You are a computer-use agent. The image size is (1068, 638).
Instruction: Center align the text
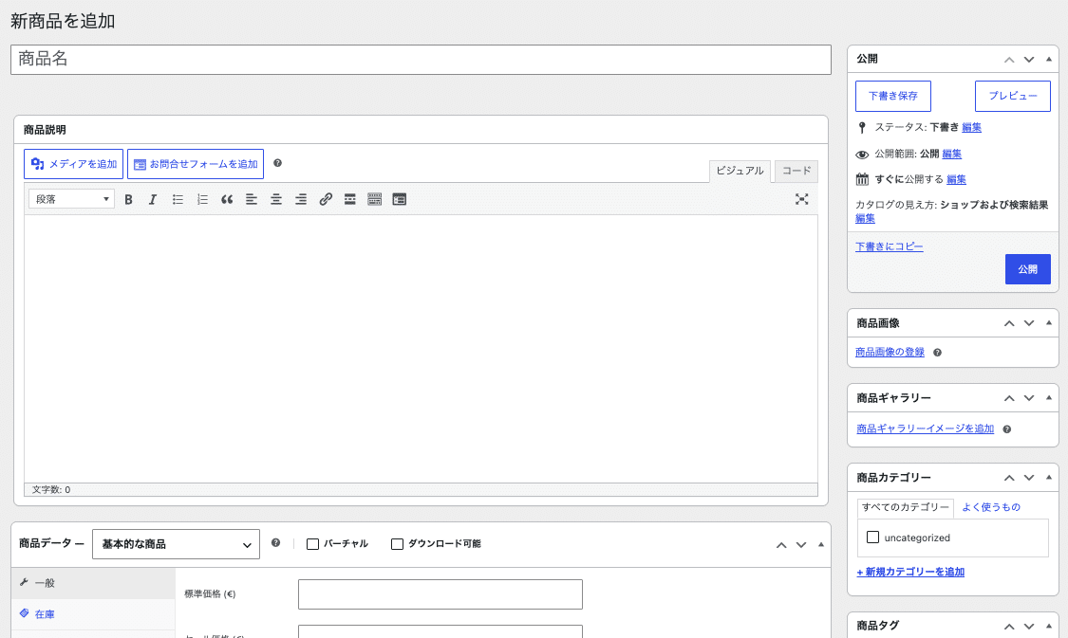pos(276,199)
